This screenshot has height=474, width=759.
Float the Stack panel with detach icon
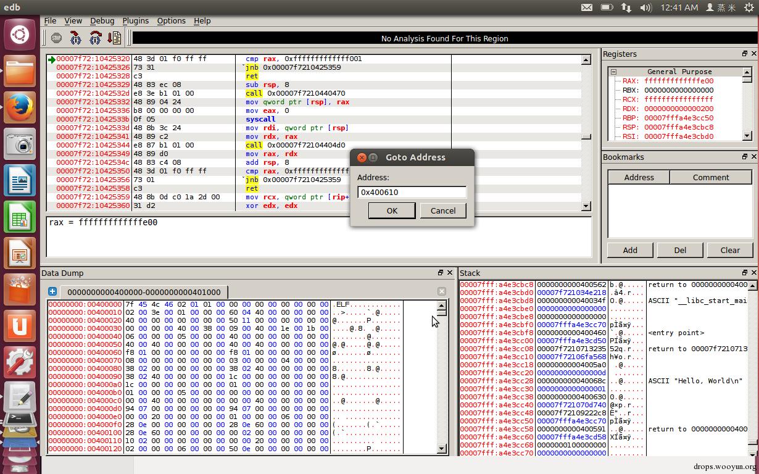click(744, 272)
